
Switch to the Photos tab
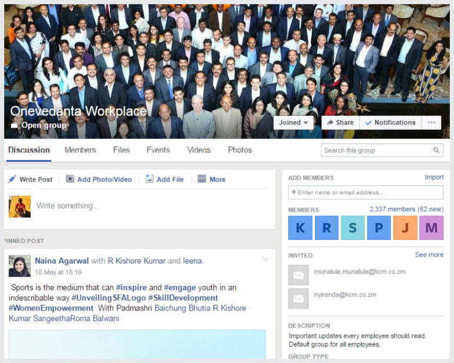pos(240,150)
